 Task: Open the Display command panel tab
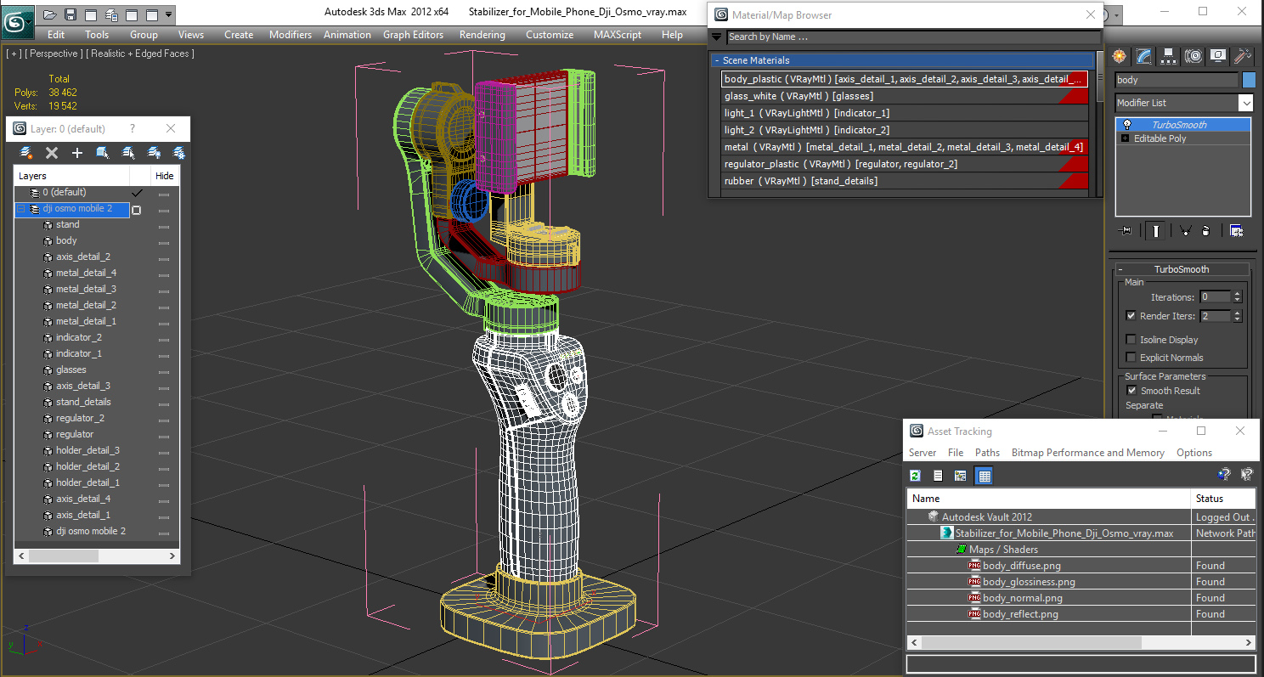(x=1218, y=56)
